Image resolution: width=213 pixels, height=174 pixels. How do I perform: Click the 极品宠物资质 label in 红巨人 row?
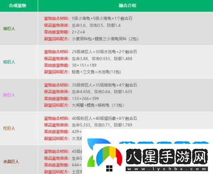click(x=56, y=125)
